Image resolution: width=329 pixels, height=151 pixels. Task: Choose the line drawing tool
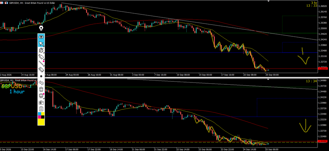41,63
